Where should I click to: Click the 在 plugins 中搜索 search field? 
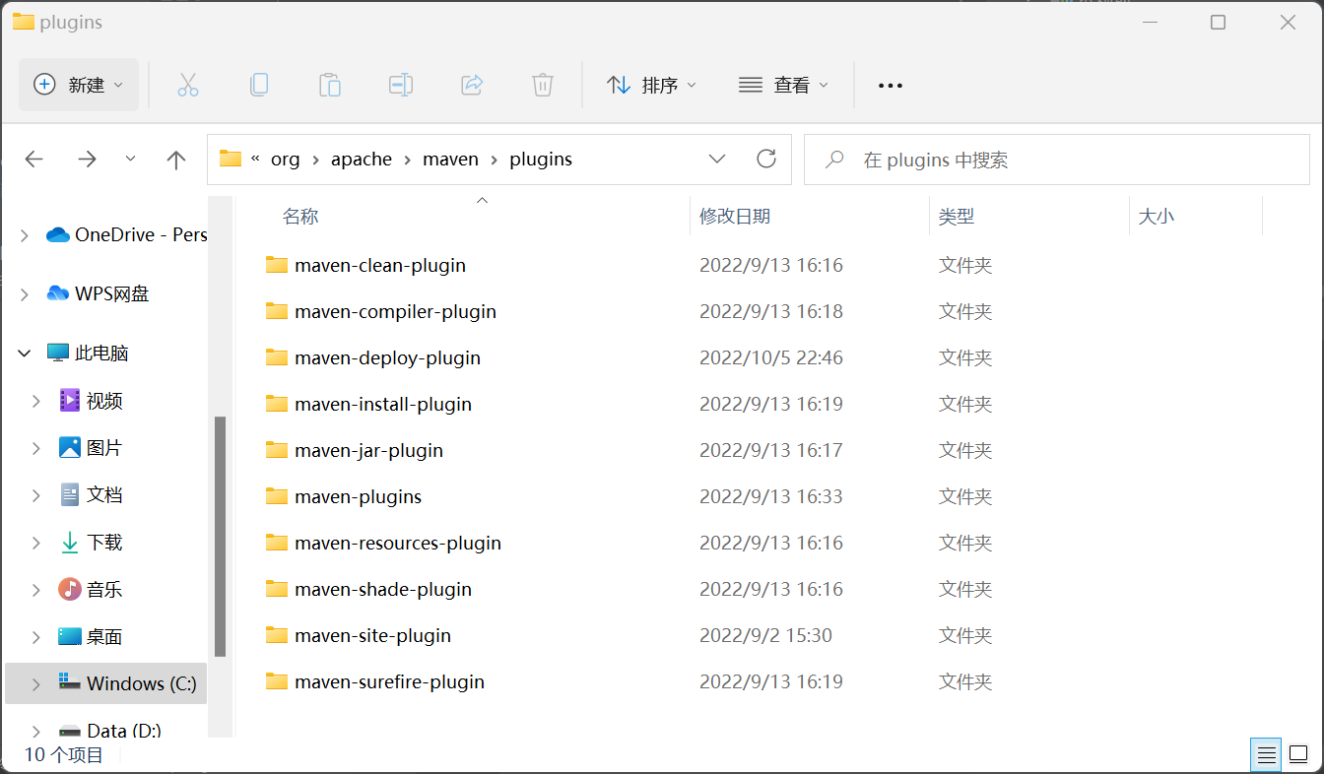tap(1057, 160)
